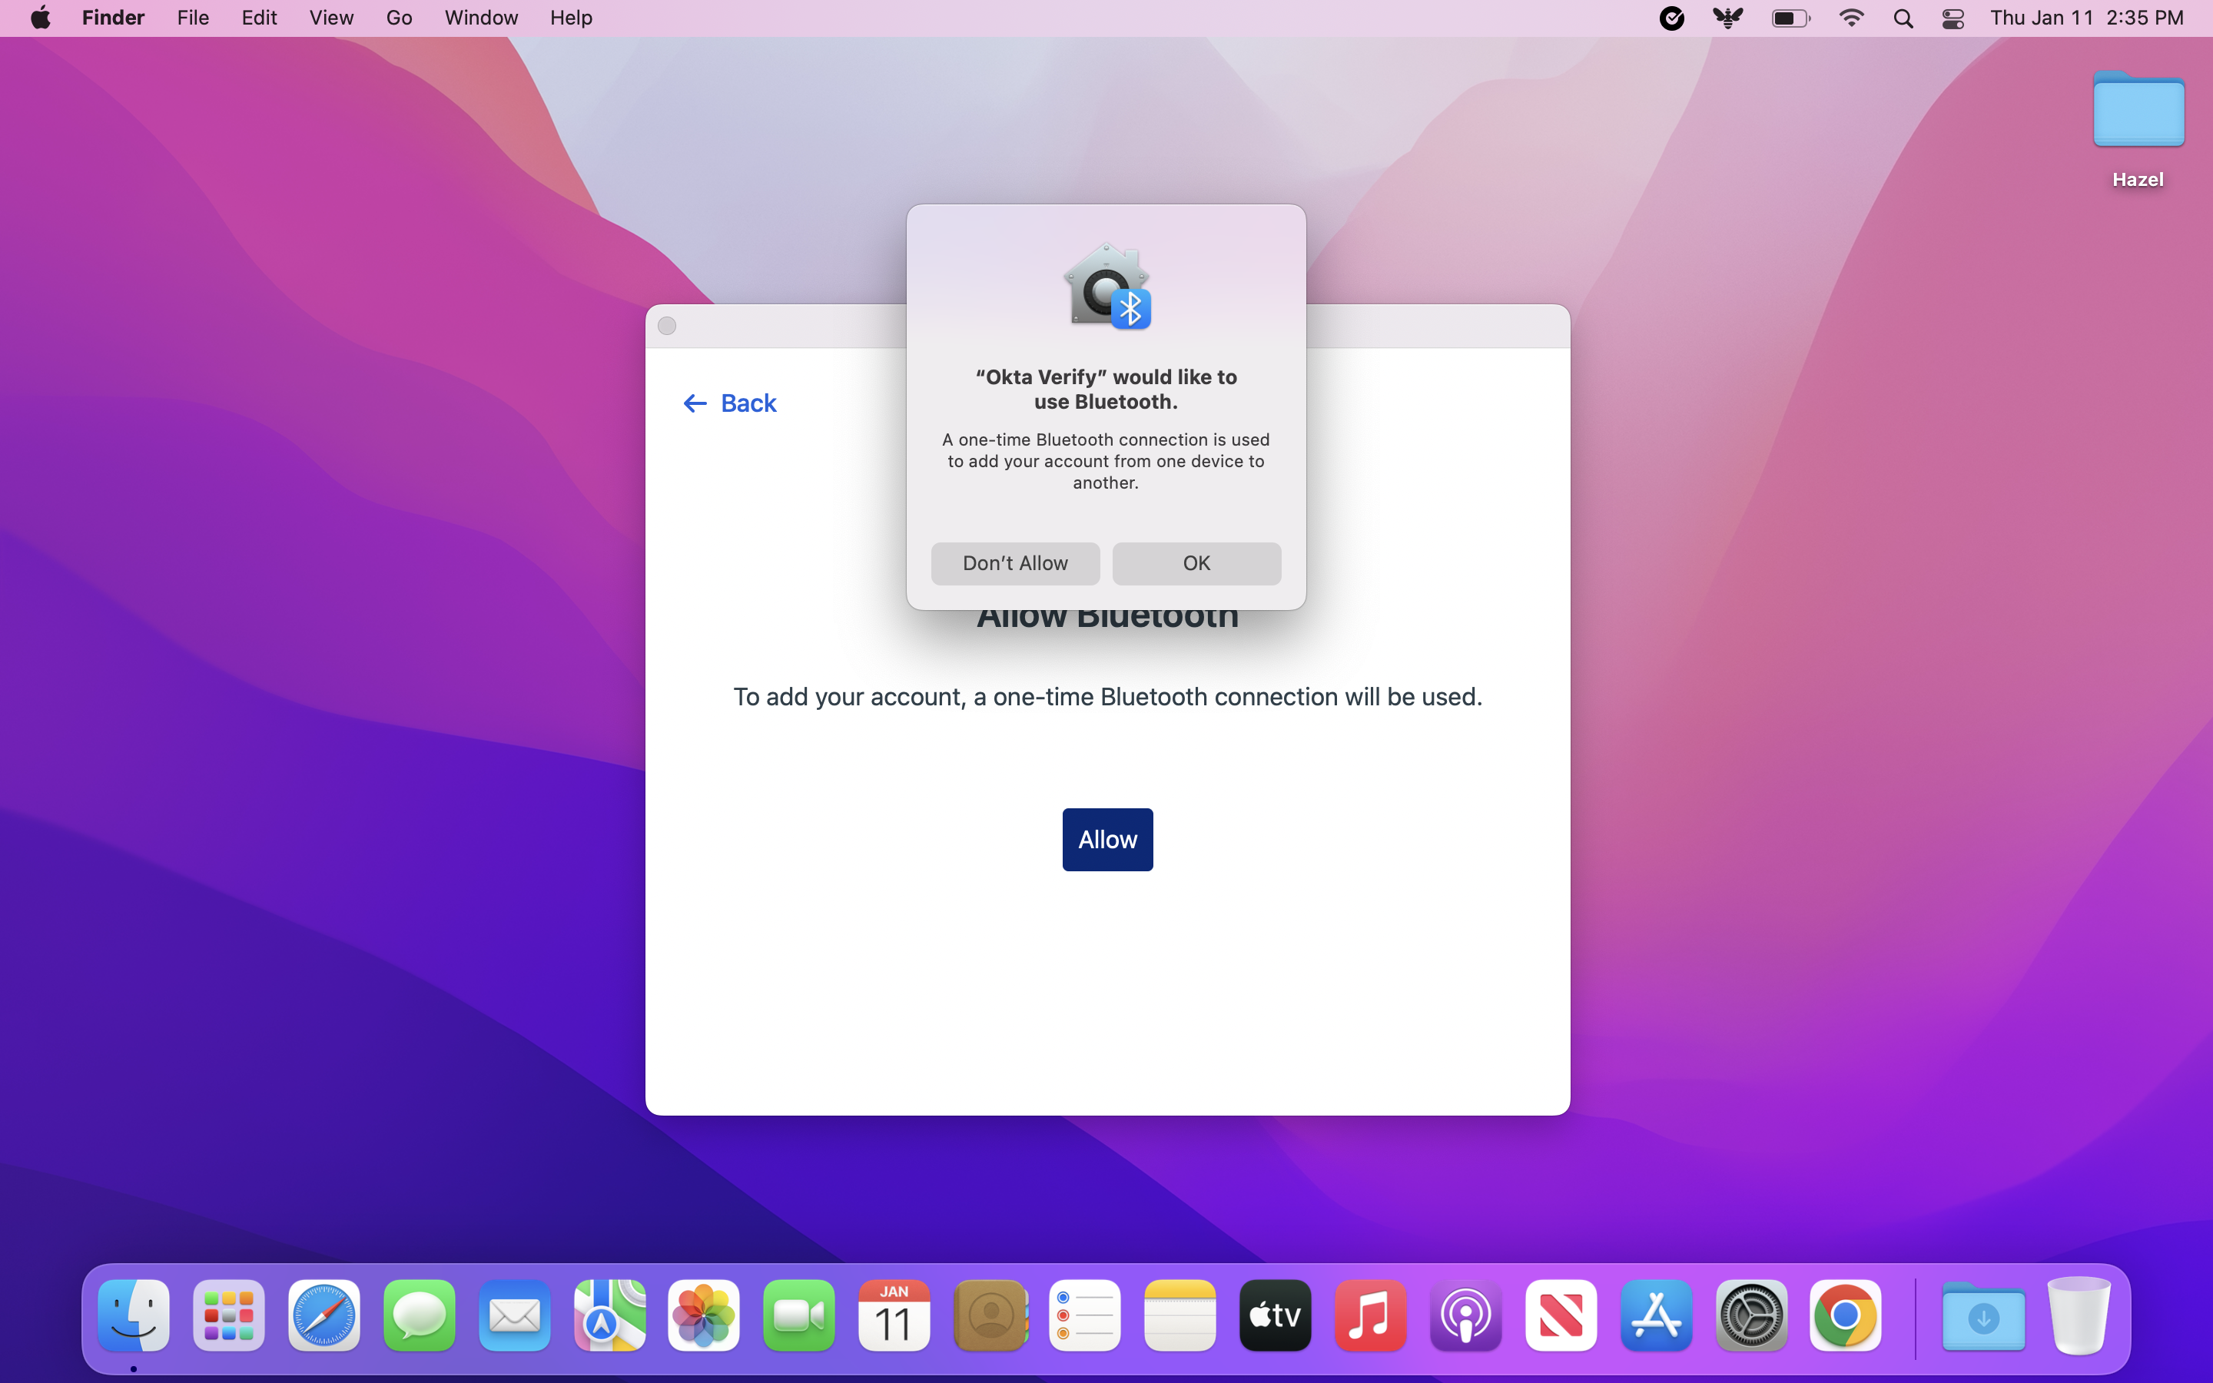
Task: Open Contacts from the Dock
Action: pyautogui.click(x=990, y=1315)
